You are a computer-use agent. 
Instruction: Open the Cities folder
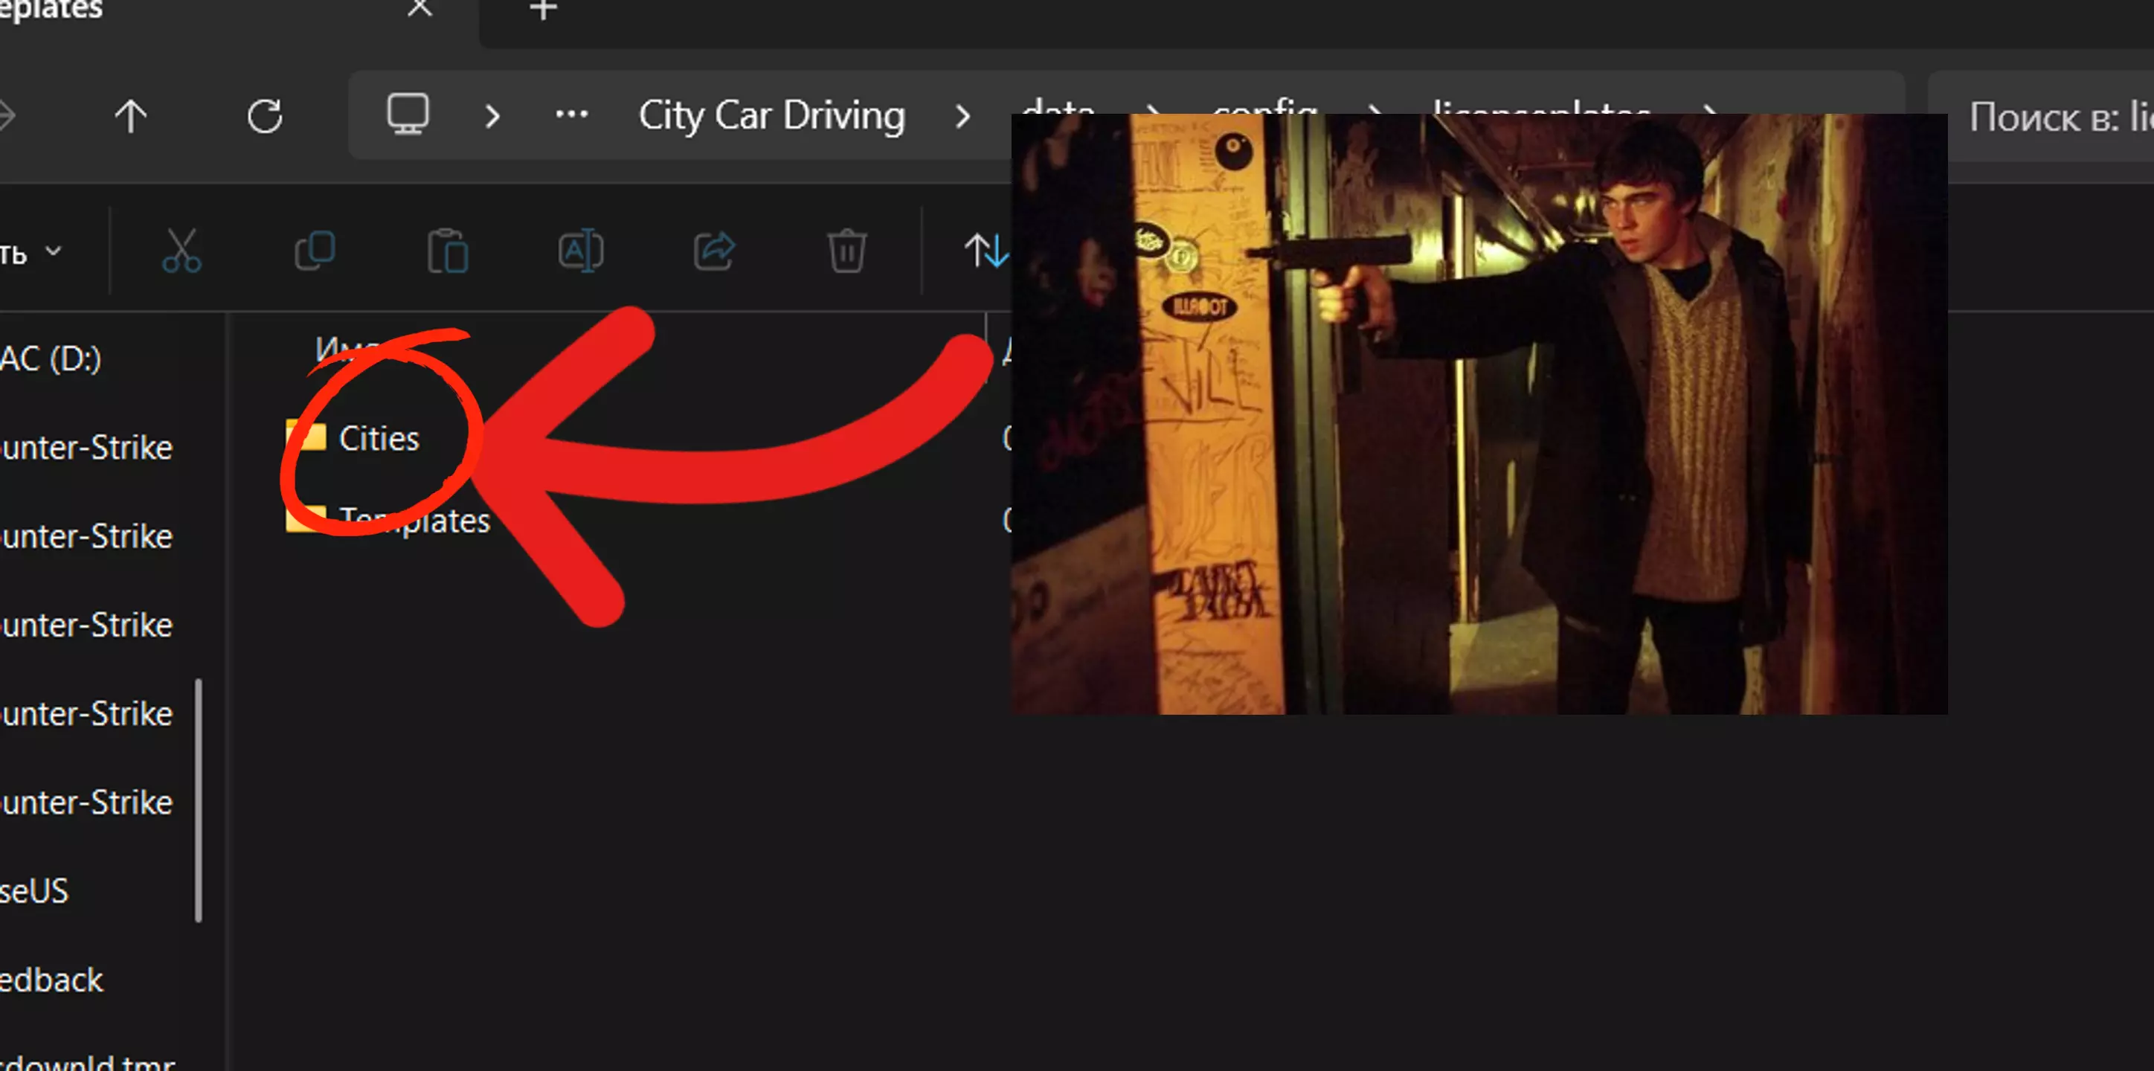tap(378, 438)
